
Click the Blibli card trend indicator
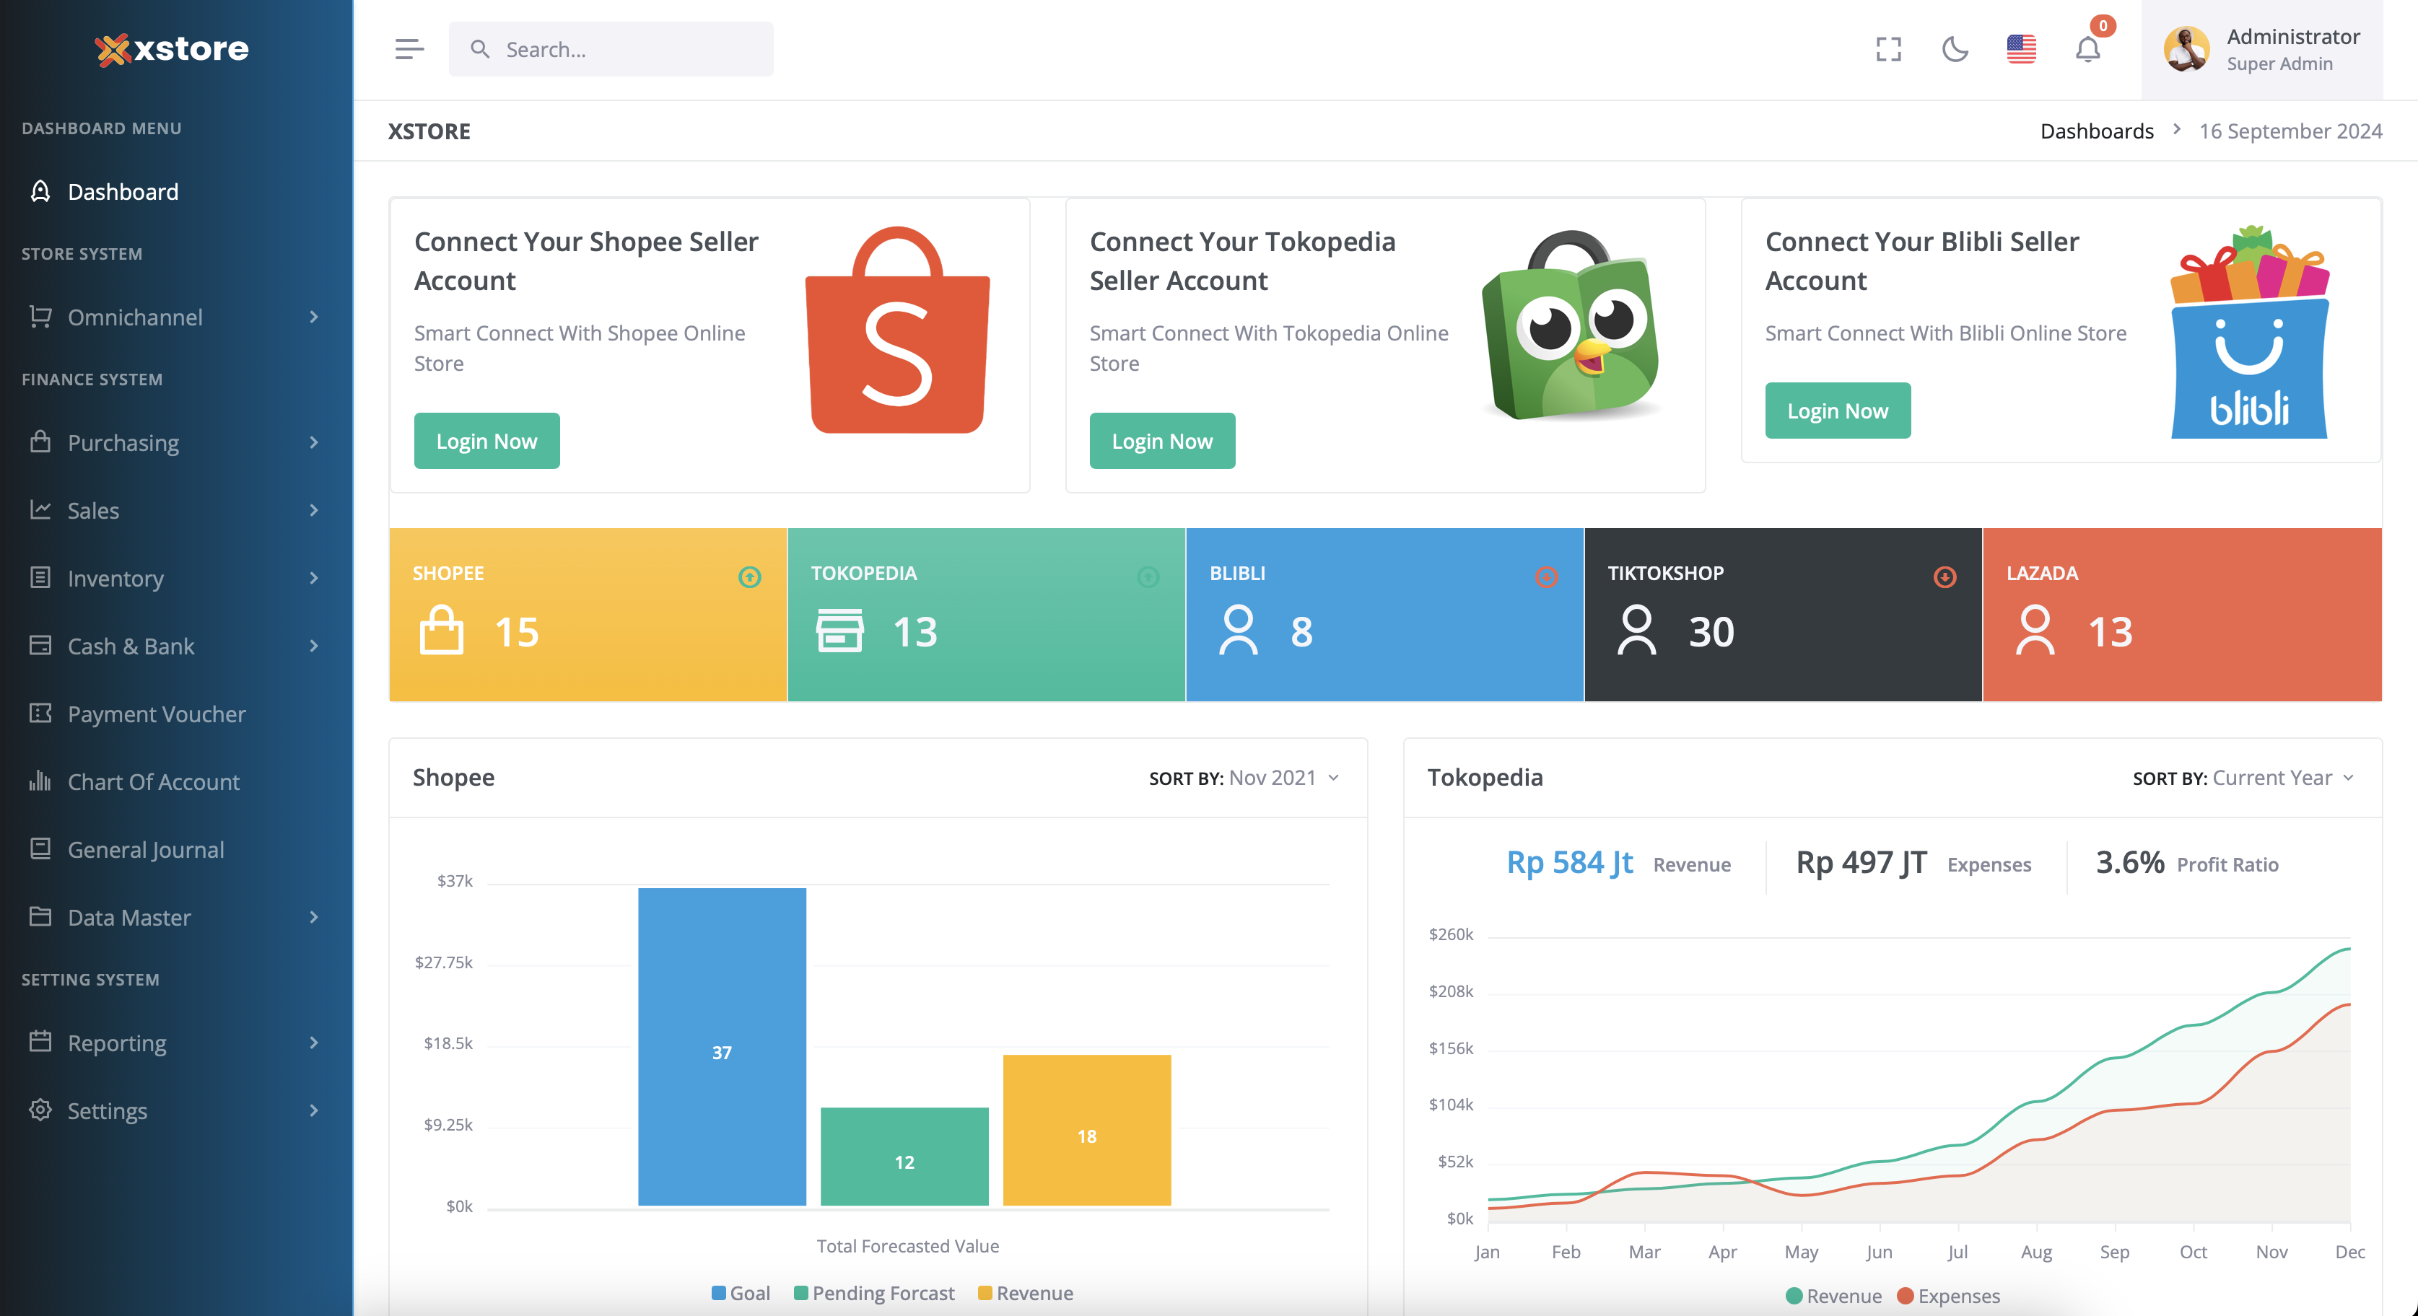pyautogui.click(x=1546, y=577)
